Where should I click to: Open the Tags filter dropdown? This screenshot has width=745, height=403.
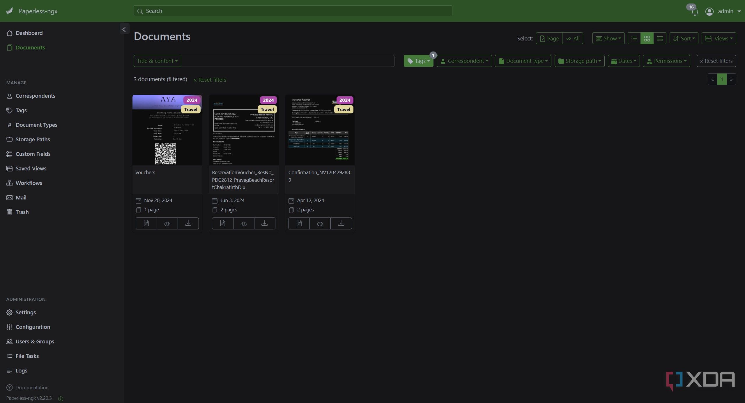pos(418,61)
